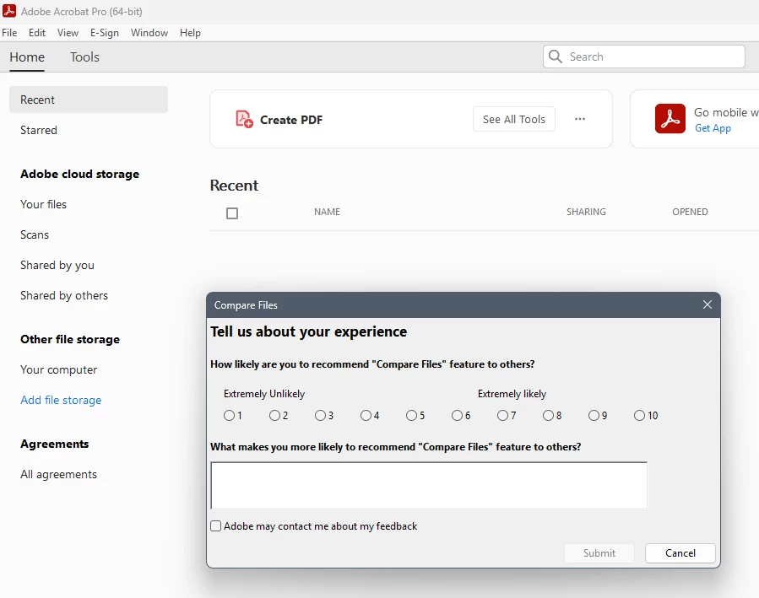Open the Edit menu
This screenshot has width=759, height=598.
[37, 32]
